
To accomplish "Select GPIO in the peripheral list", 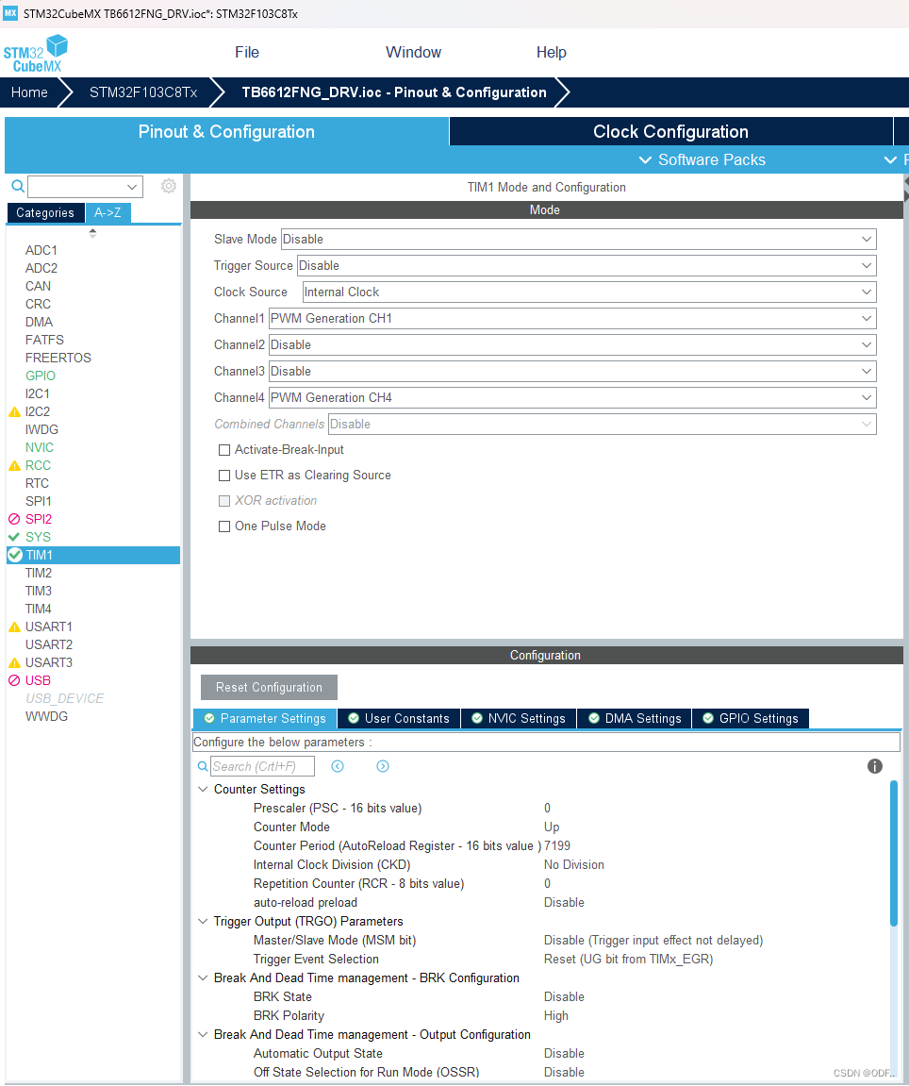I will [x=41, y=376].
